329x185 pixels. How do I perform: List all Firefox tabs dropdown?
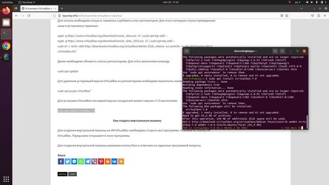[x=302, y=8]
